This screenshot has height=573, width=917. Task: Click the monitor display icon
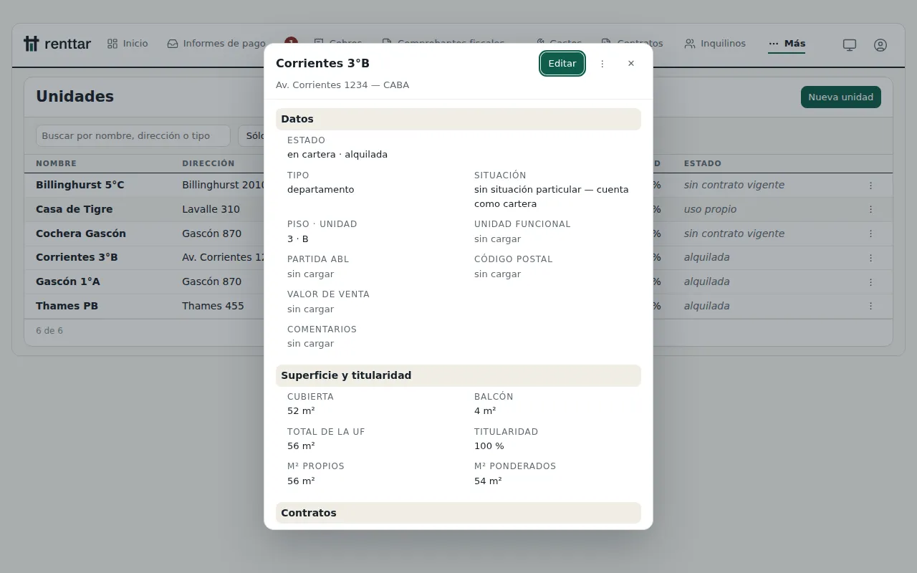pos(850,45)
